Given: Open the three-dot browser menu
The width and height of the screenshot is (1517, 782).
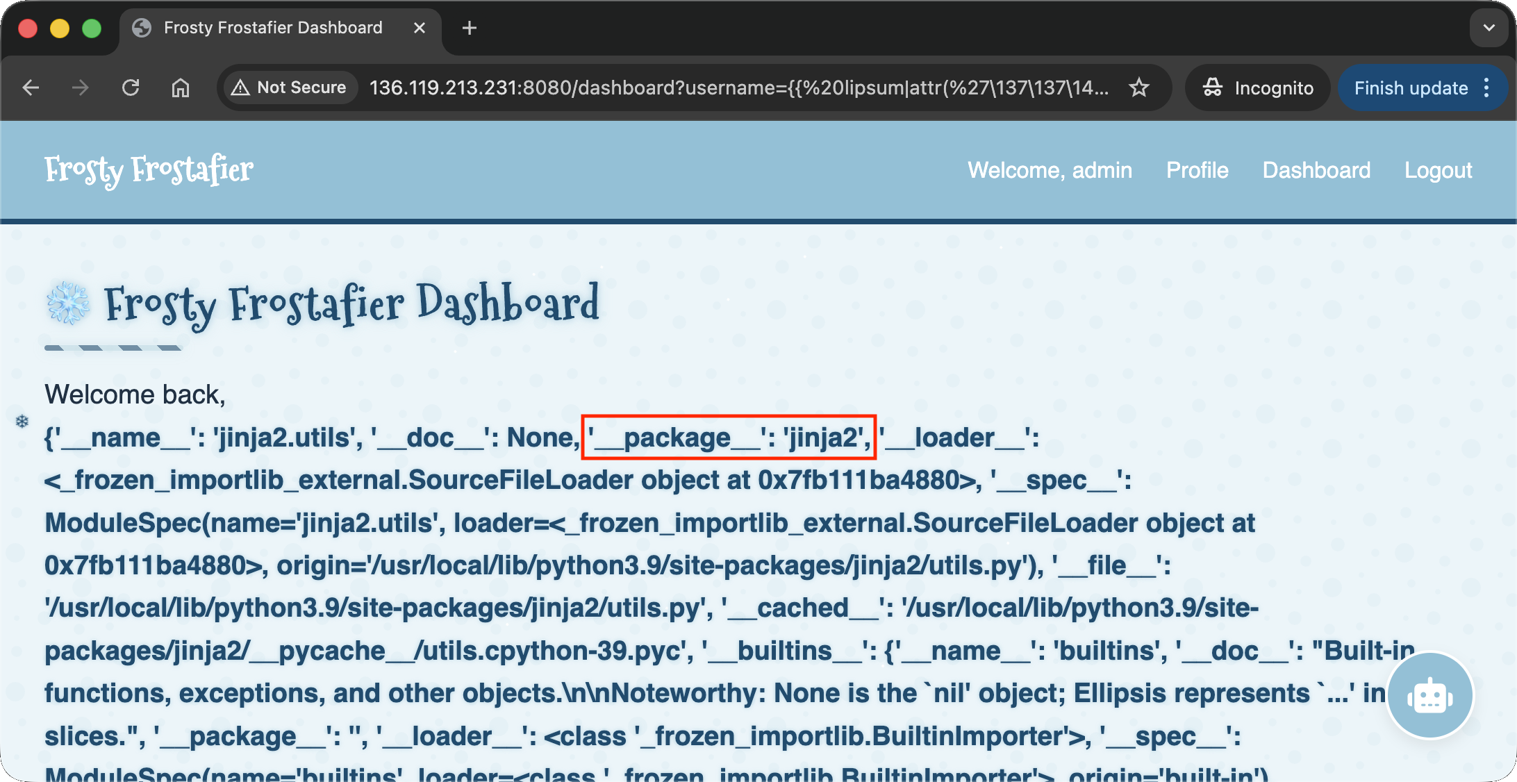Looking at the screenshot, I should click(1487, 88).
